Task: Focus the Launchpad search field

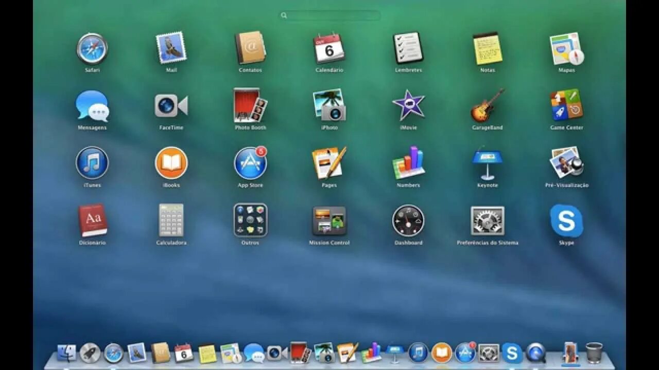Action: (x=329, y=15)
